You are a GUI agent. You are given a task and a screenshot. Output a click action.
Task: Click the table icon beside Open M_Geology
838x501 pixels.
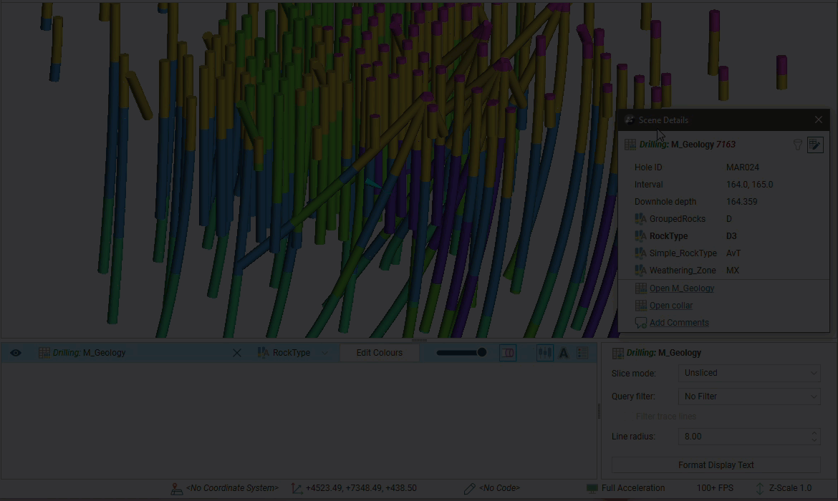coord(641,288)
